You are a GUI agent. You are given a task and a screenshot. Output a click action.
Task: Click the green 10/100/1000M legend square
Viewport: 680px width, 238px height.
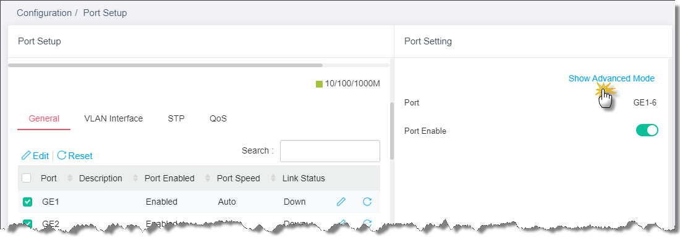click(319, 83)
